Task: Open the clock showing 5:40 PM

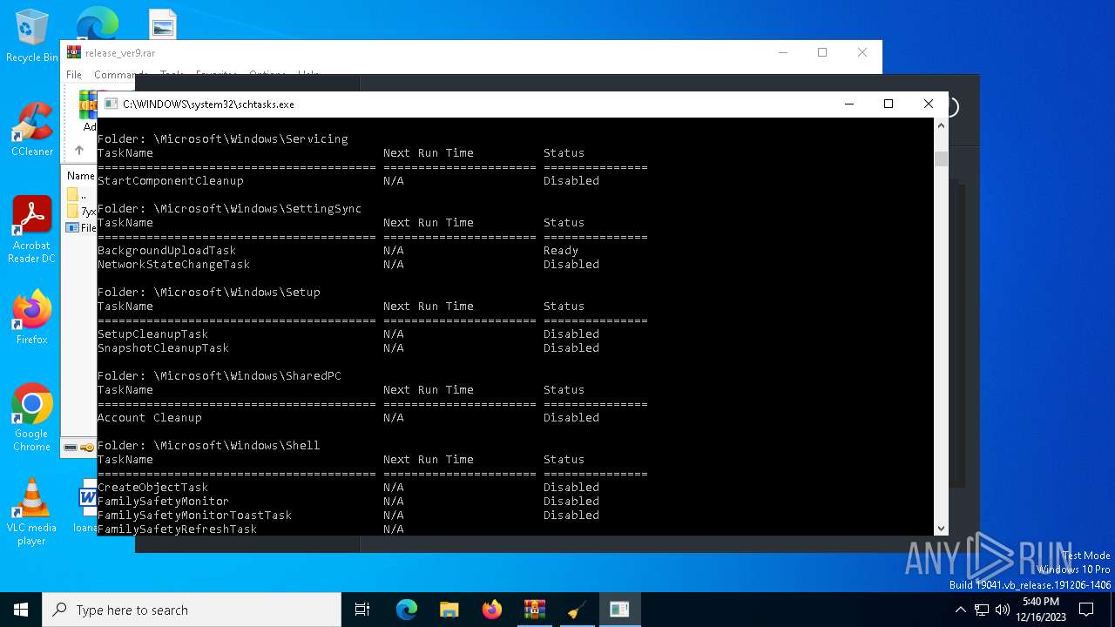Action: (x=1041, y=610)
